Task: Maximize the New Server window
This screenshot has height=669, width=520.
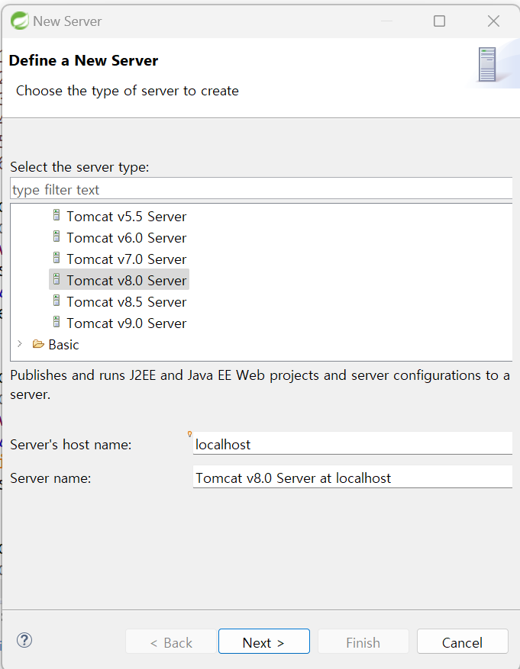Action: (x=439, y=21)
